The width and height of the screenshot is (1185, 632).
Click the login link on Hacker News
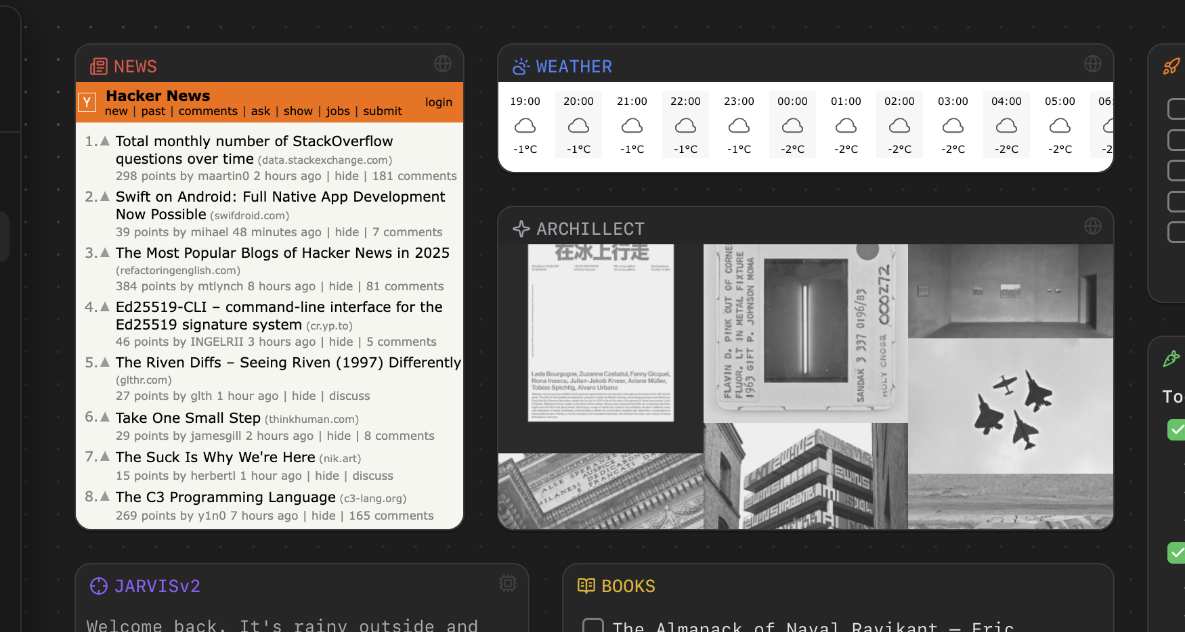tap(439, 101)
